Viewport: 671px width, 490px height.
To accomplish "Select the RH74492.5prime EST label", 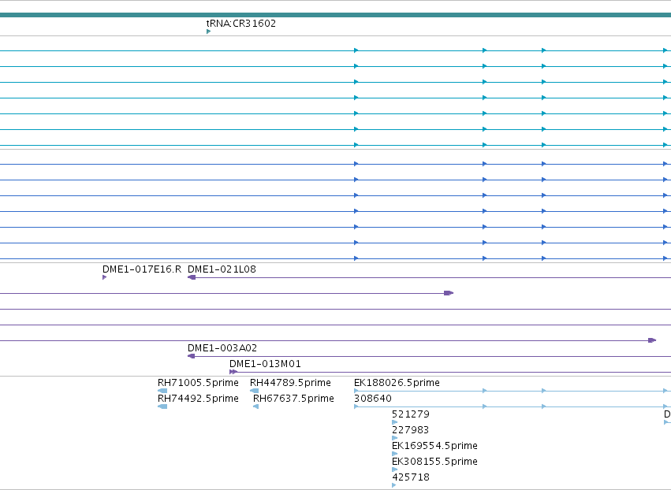I will 198,398.
